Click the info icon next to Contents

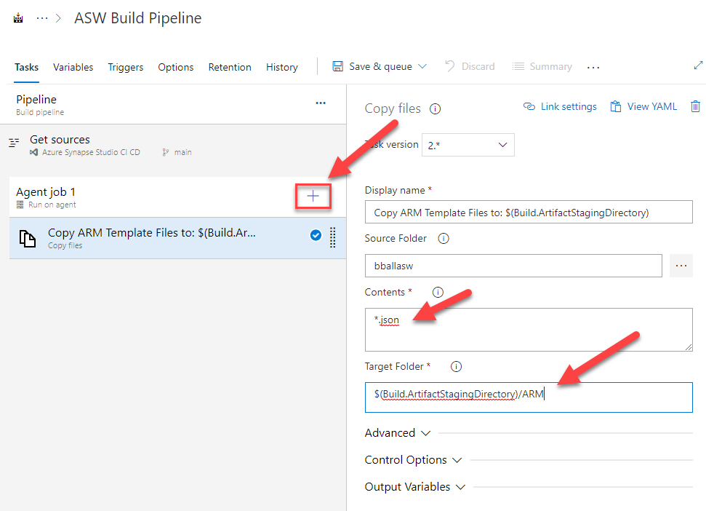[x=438, y=292]
